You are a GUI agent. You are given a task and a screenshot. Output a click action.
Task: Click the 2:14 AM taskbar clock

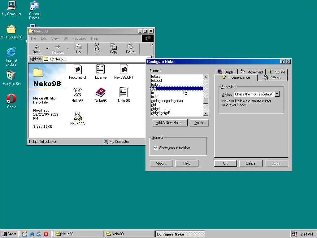tap(307, 234)
